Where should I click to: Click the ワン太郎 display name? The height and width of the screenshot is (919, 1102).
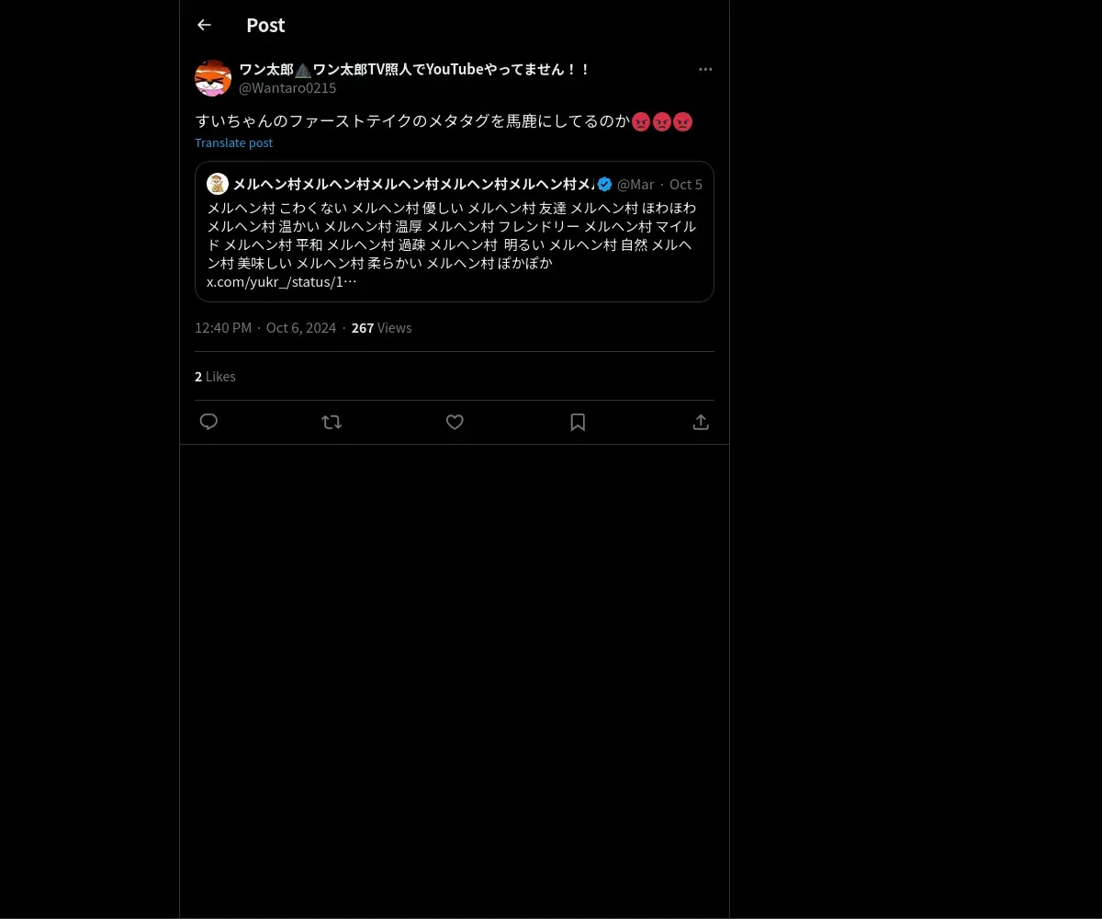[414, 69]
